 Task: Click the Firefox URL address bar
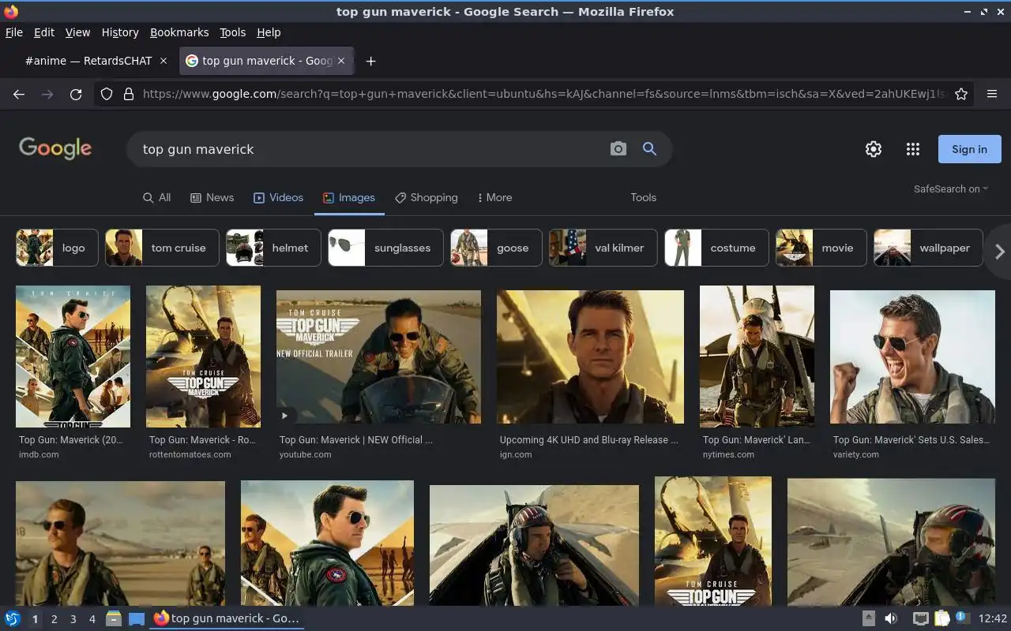click(543, 94)
